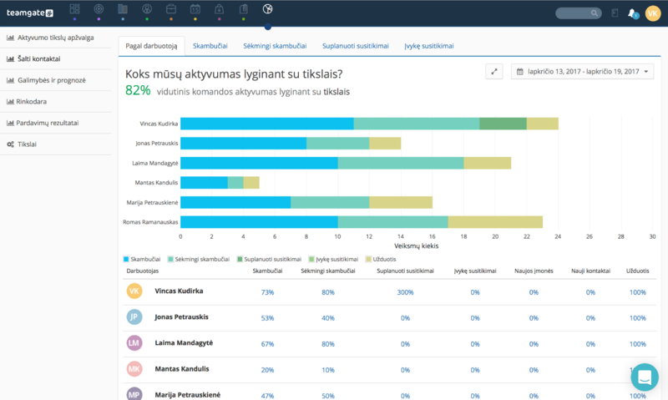Click the teamgate logo
This screenshot has height=400, width=668.
(30, 13)
